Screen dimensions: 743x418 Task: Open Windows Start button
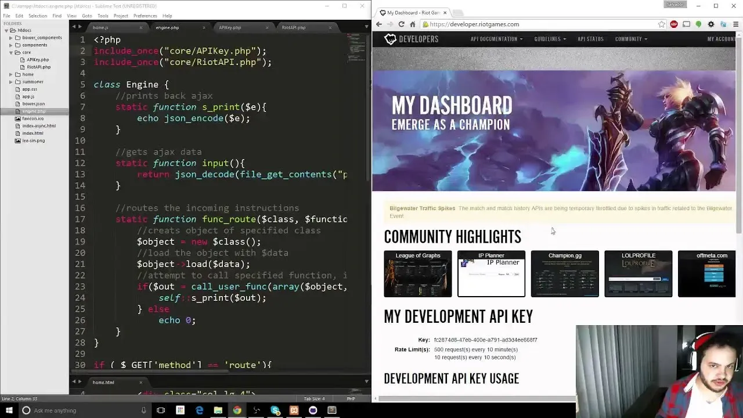[9, 410]
